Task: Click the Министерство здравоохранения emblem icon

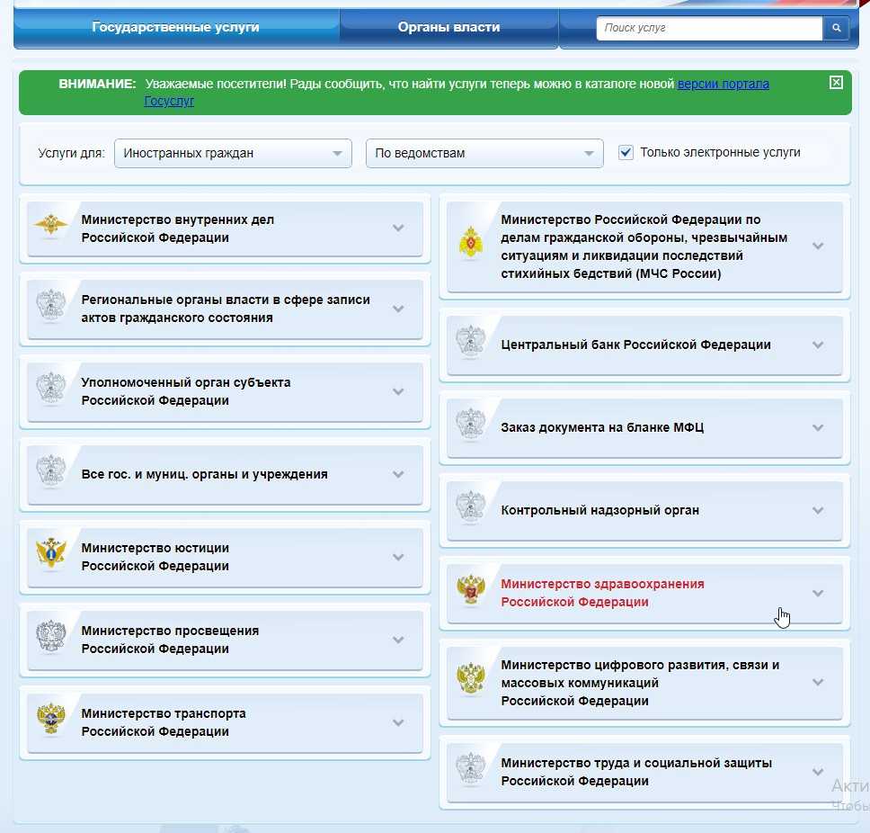Action: [x=471, y=589]
